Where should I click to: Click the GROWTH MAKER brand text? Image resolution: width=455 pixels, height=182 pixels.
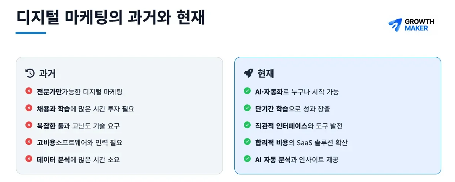419,25
